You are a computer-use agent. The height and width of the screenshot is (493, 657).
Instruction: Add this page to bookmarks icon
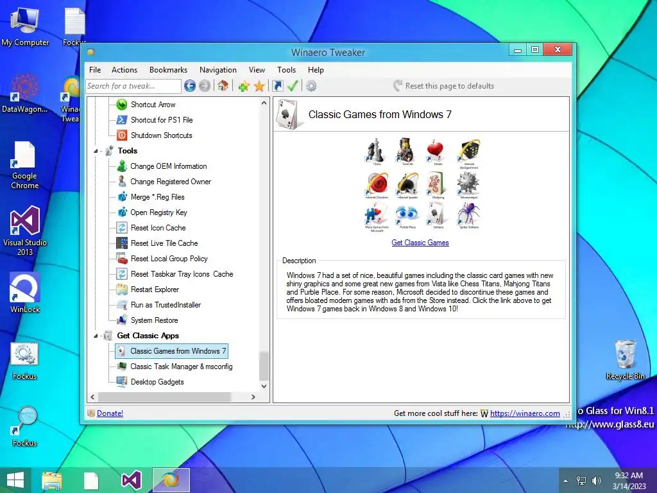coord(244,87)
